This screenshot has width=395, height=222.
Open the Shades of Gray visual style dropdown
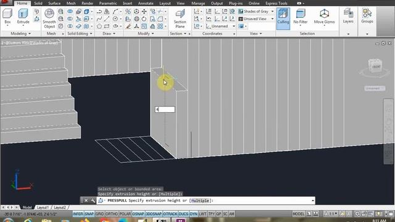(256, 11)
